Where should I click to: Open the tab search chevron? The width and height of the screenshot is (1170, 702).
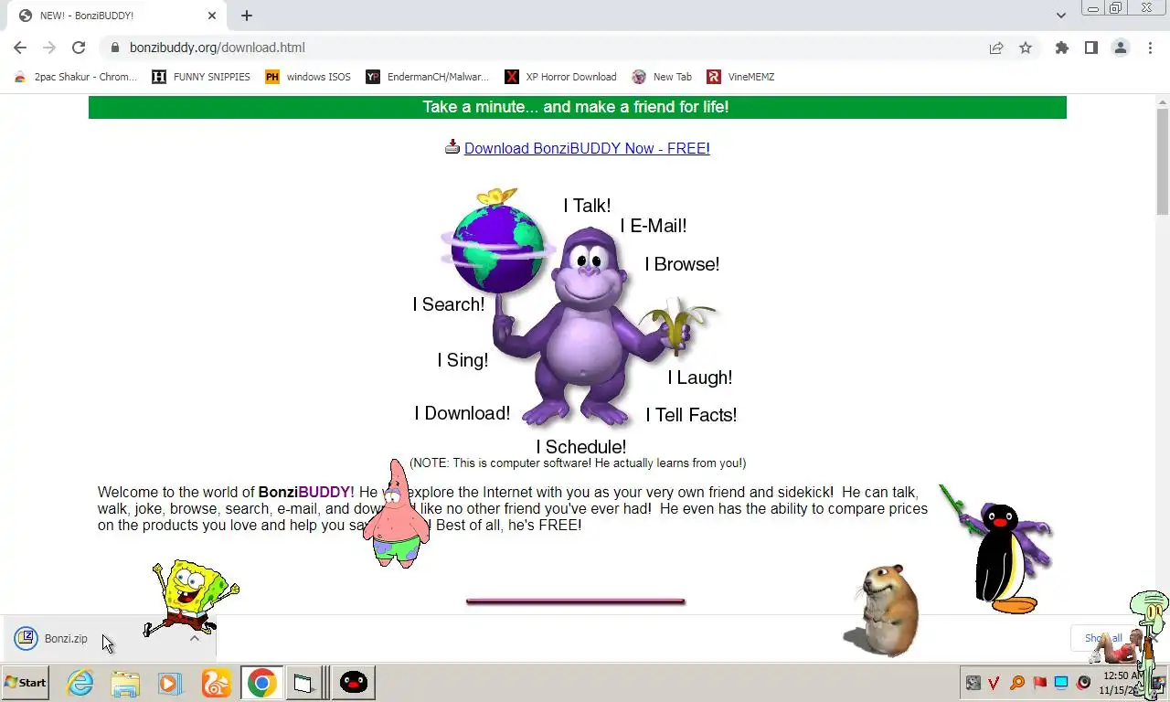click(1061, 16)
